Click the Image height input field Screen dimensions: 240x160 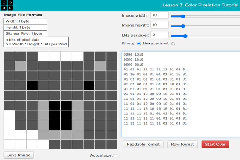tap(159, 25)
